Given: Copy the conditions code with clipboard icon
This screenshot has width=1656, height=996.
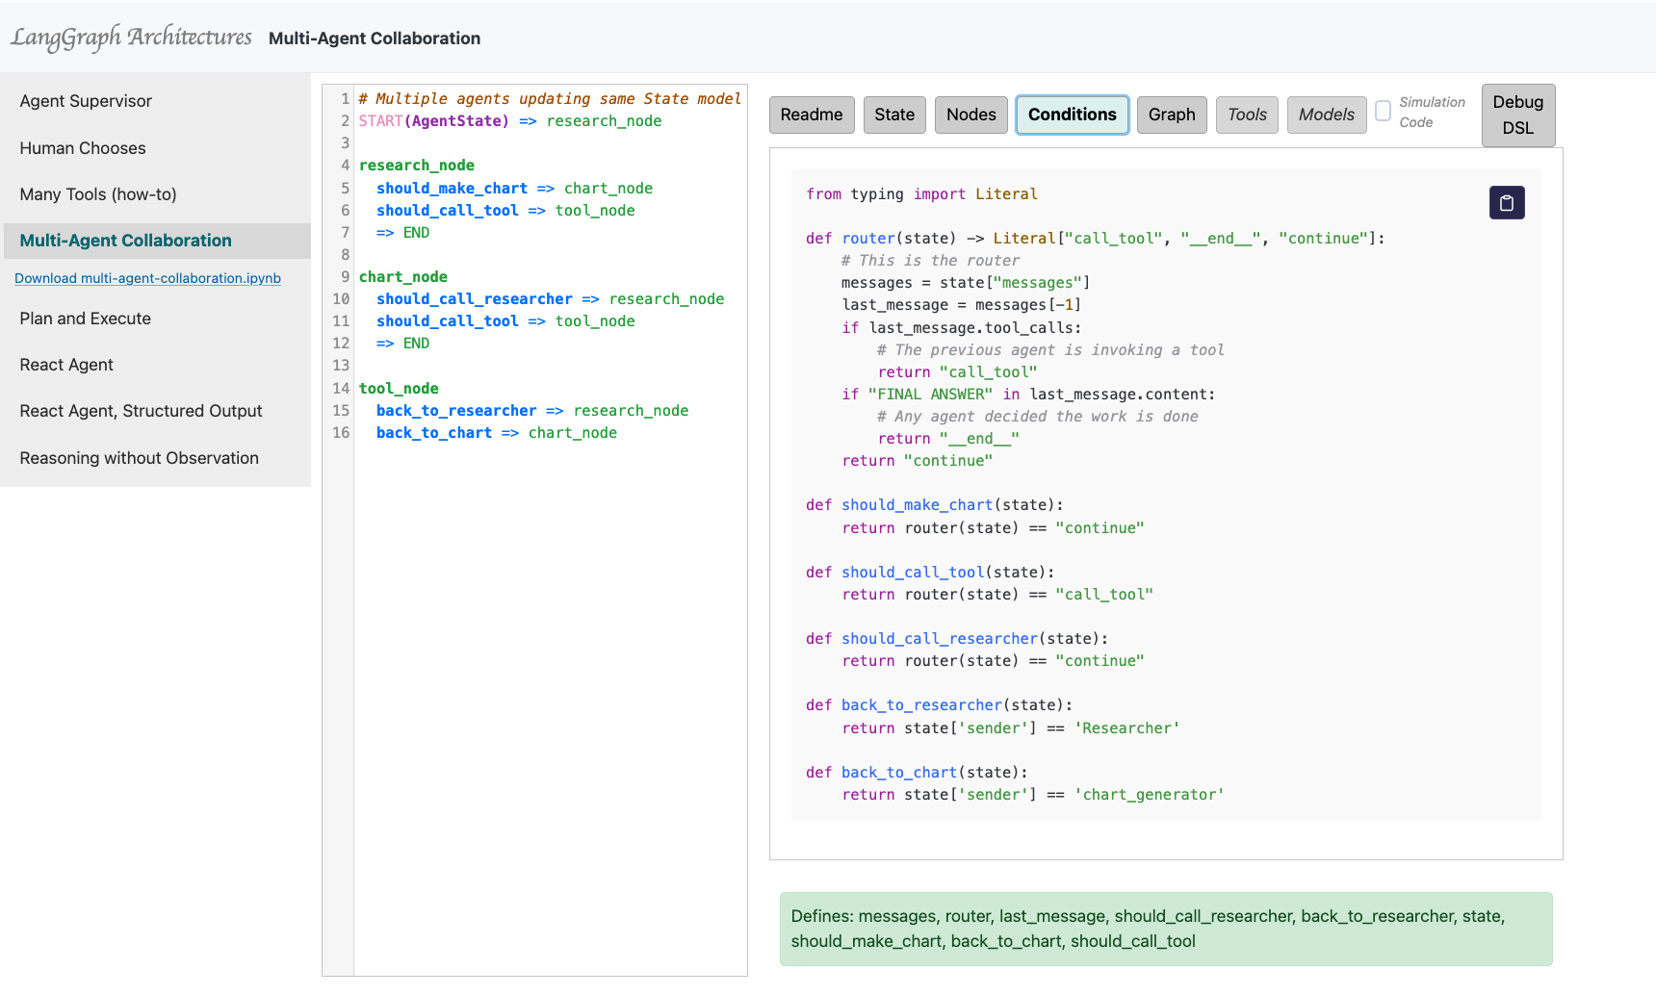Looking at the screenshot, I should (1507, 203).
